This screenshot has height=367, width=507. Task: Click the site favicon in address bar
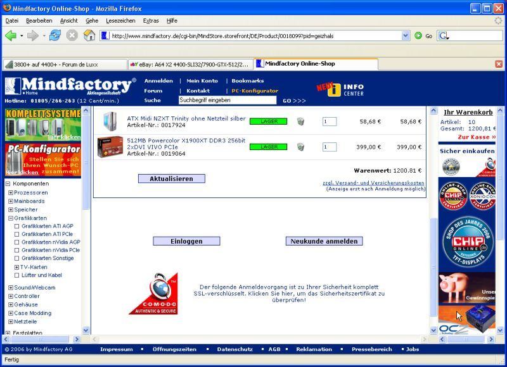click(105, 36)
